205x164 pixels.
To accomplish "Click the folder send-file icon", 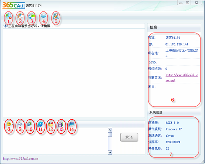I will (x=51, y=124).
